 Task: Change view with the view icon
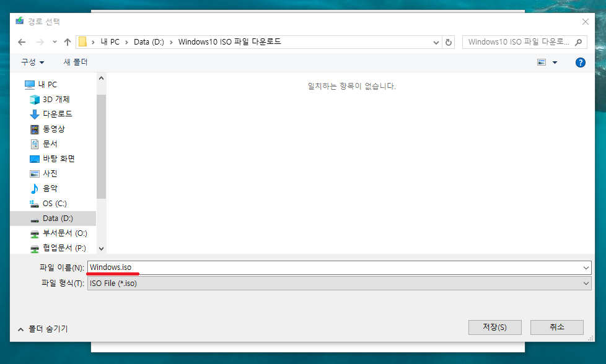(x=542, y=62)
